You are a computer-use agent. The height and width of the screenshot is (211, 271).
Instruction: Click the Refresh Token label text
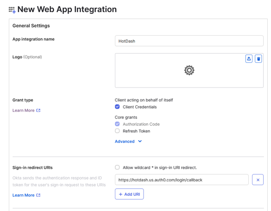pos(136,131)
